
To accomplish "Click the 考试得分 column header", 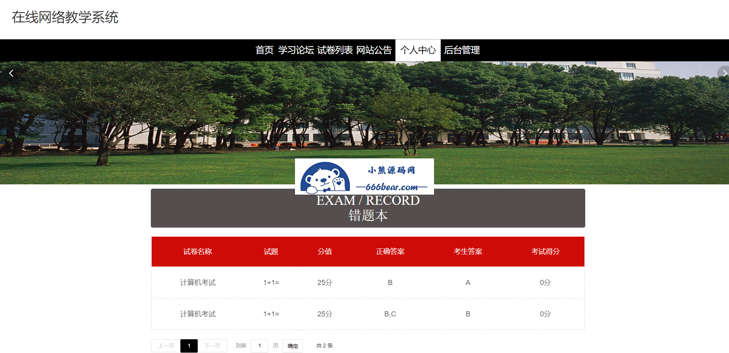I will (545, 252).
